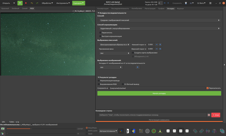This screenshot has height=136, width=226.
Task: Click the green concentric circles icon
Action: [154, 131]
